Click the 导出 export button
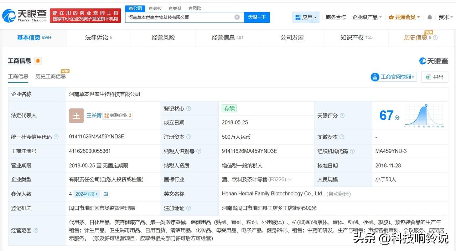This screenshot has height=251, width=456. 435,77
